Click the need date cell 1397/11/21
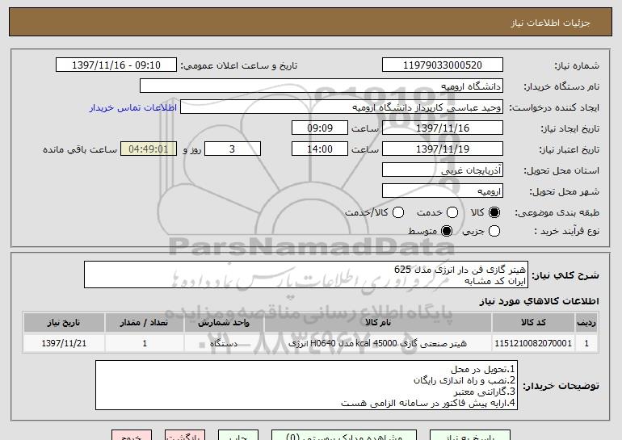This screenshot has width=622, height=440. (x=64, y=343)
